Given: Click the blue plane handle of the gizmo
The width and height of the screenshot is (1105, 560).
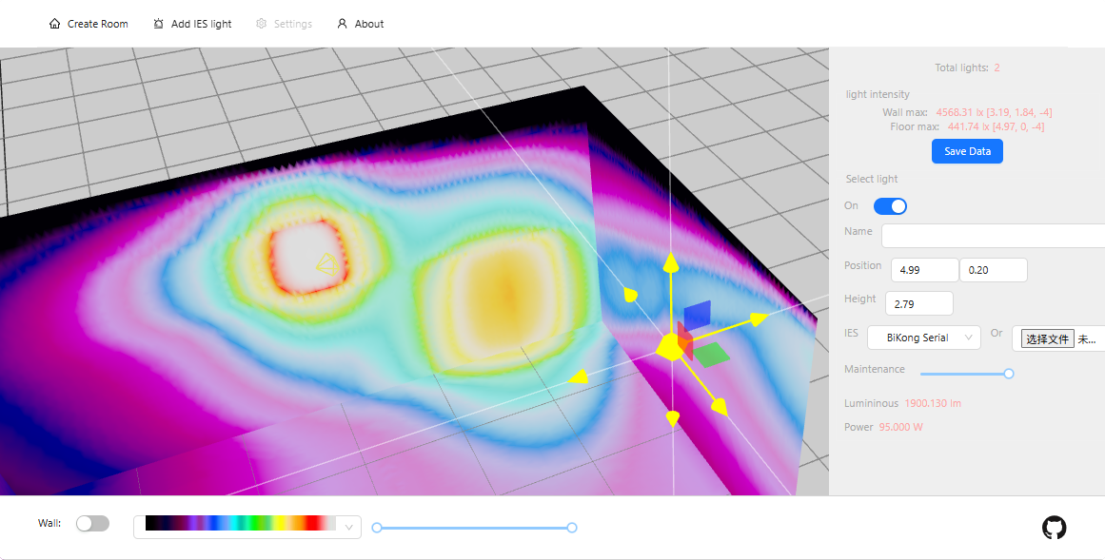Looking at the screenshot, I should 697,315.
